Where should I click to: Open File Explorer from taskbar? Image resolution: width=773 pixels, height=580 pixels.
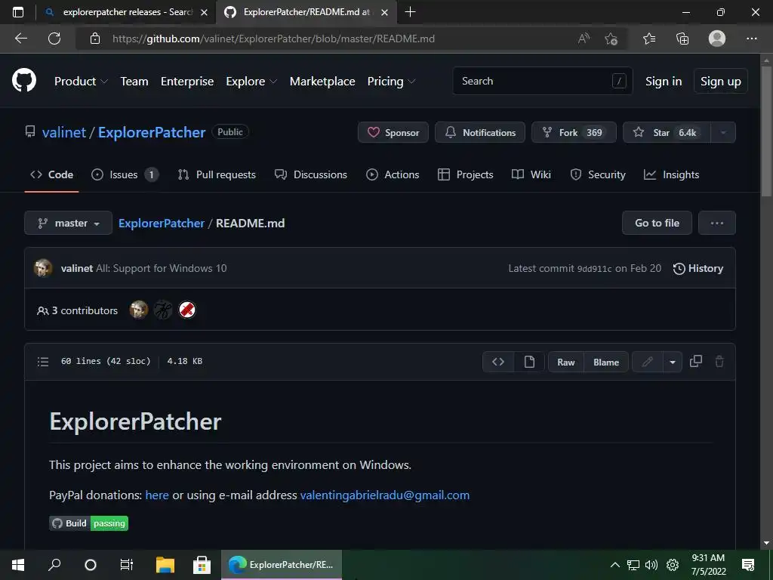pos(165,565)
